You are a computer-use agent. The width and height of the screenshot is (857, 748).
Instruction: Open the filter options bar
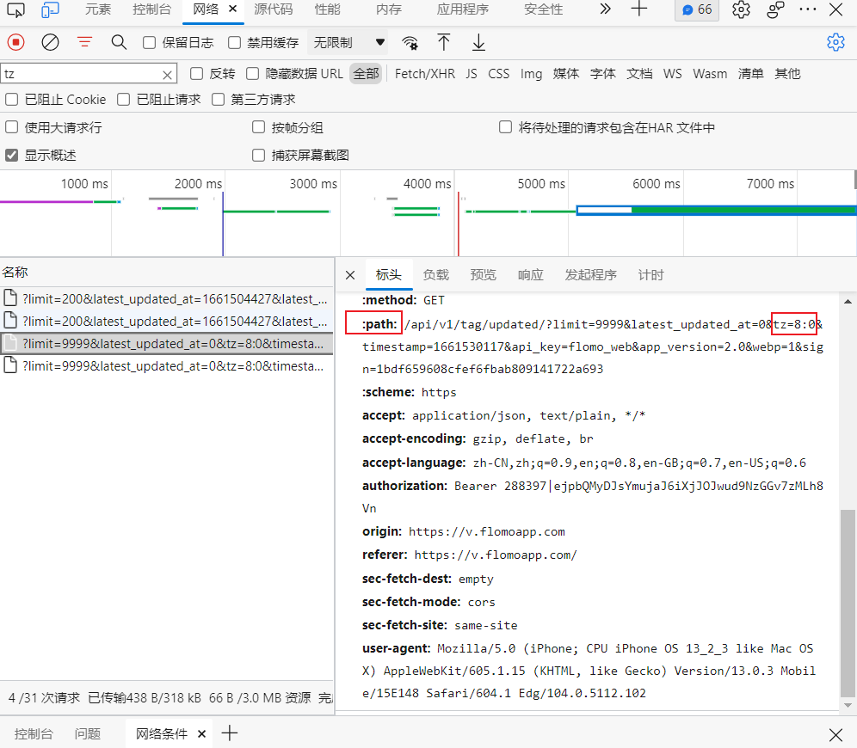point(83,41)
